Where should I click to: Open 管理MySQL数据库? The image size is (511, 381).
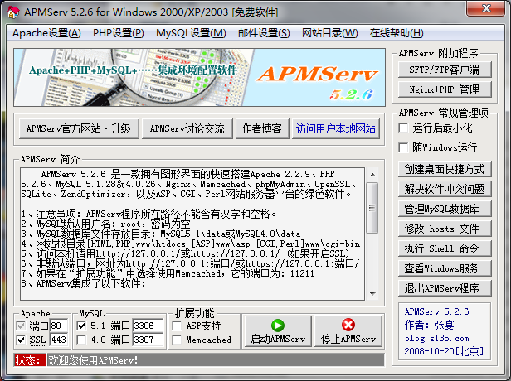pyautogui.click(x=445, y=209)
